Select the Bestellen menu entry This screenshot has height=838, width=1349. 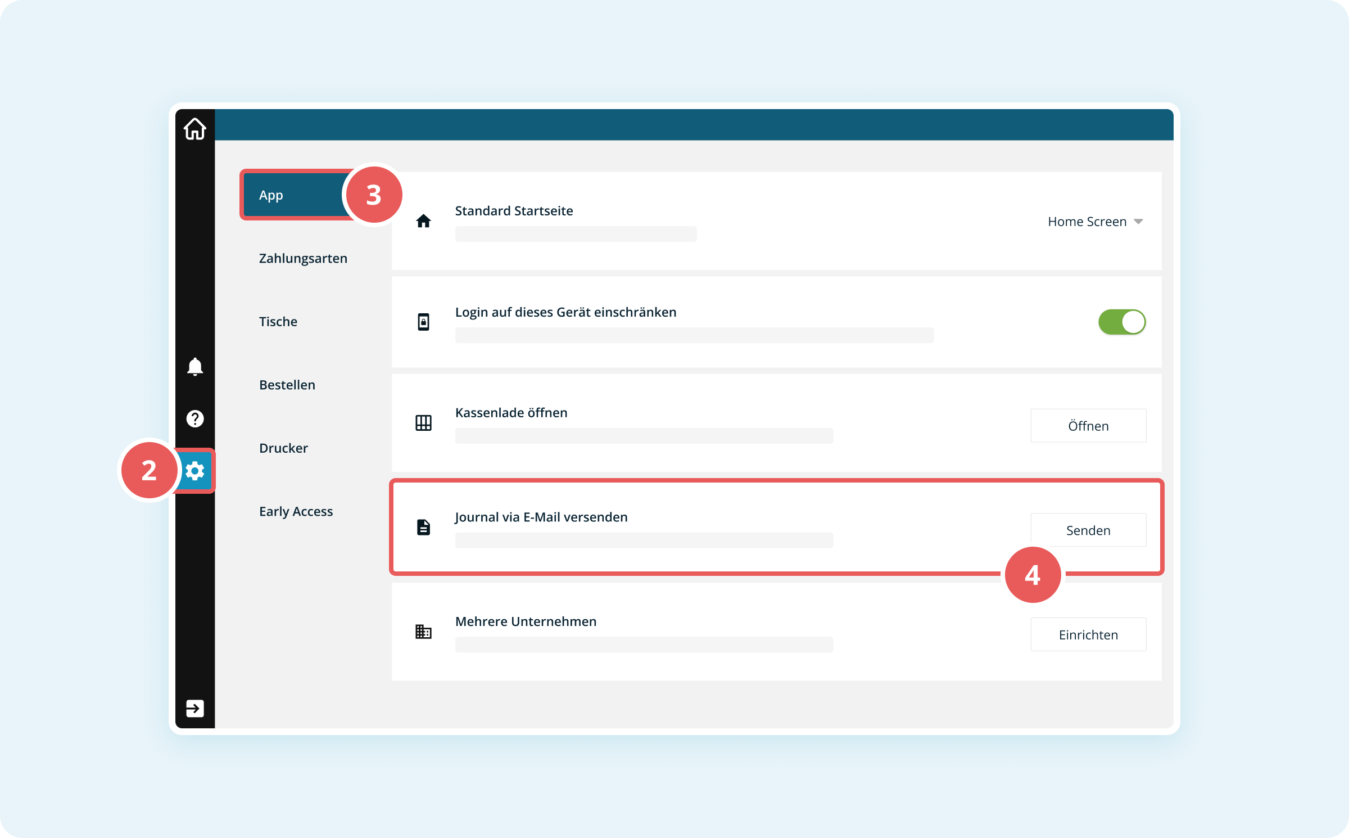(x=287, y=385)
